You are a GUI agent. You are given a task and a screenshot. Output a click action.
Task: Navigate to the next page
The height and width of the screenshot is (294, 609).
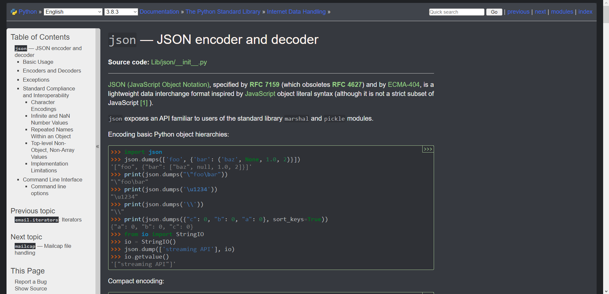(540, 12)
